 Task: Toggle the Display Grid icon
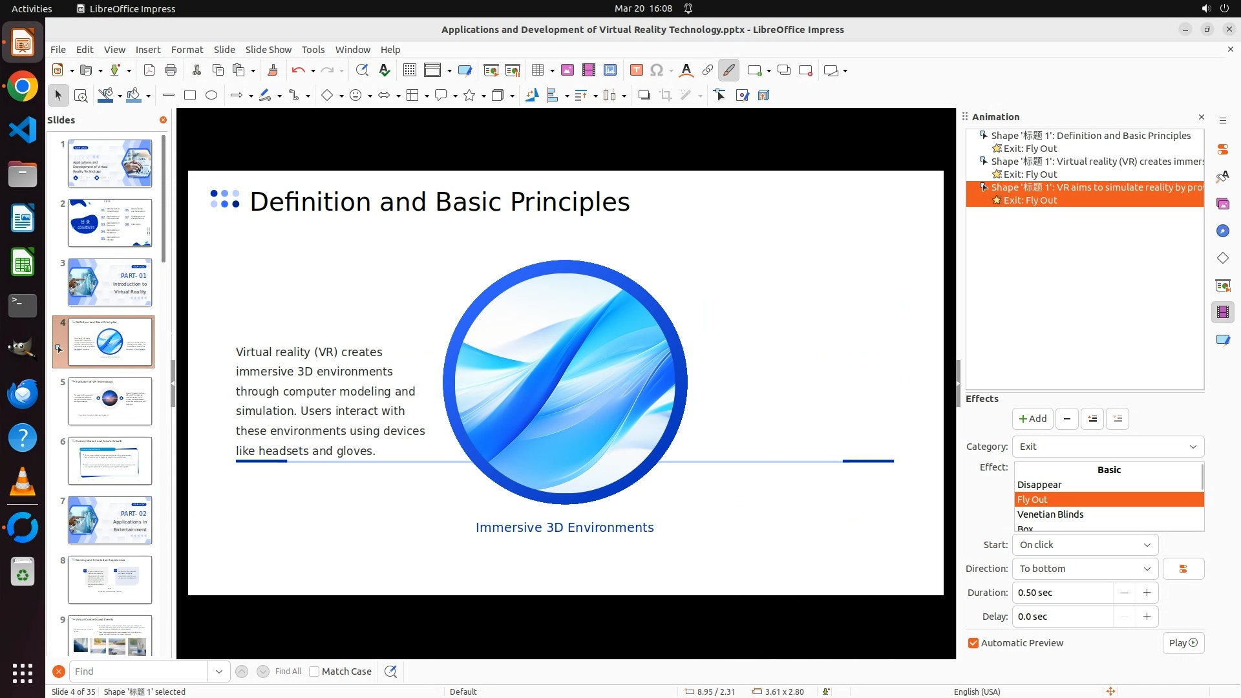[410, 70]
